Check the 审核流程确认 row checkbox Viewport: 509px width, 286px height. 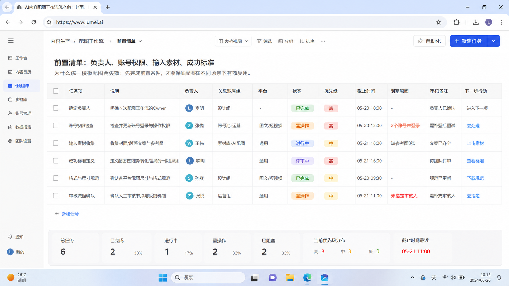click(x=56, y=195)
